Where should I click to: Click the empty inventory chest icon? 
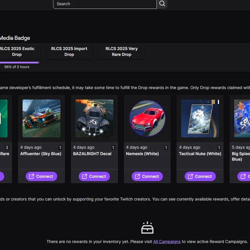click(147, 228)
